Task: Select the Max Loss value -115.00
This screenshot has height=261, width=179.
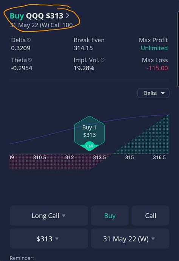Action: [x=157, y=68]
